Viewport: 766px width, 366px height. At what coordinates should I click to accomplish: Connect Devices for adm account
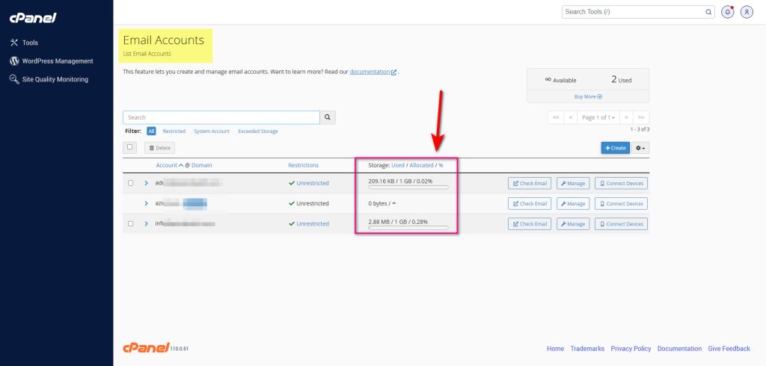(x=622, y=183)
